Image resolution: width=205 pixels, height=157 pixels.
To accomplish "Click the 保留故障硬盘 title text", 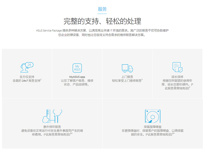I will pos(153,127).
